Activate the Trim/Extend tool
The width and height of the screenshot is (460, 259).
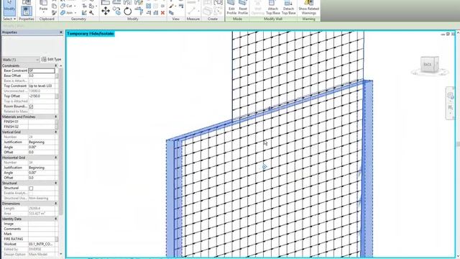point(139,12)
